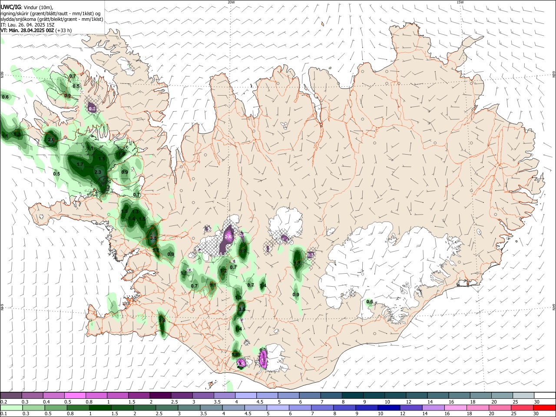Pick the rain-scale swatch starting at 0.5
The image size is (556, 417).
pyautogui.click(x=55, y=407)
